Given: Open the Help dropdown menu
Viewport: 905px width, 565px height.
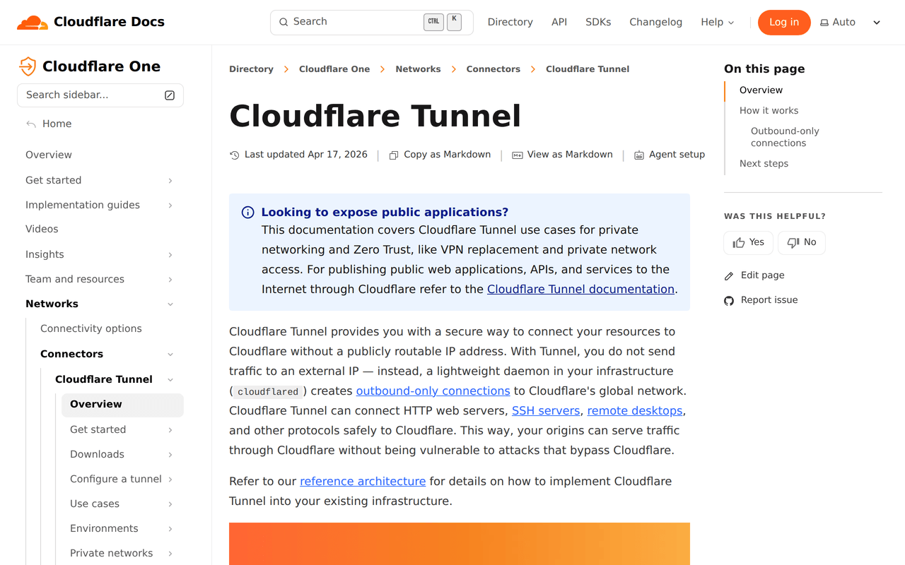Looking at the screenshot, I should click(718, 23).
